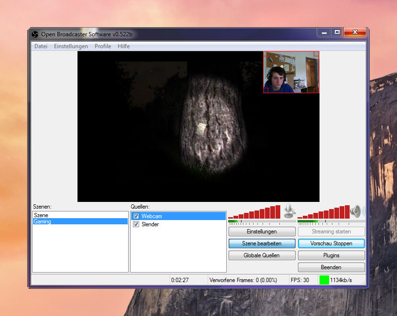Select the Szene entry in scenes list
Image resolution: width=397 pixels, height=316 pixels.
pos(80,215)
